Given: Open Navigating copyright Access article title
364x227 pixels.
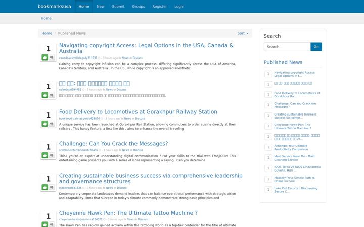Looking at the screenshot, I should (x=146, y=48).
